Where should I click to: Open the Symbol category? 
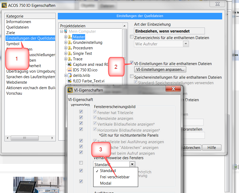click(13, 44)
